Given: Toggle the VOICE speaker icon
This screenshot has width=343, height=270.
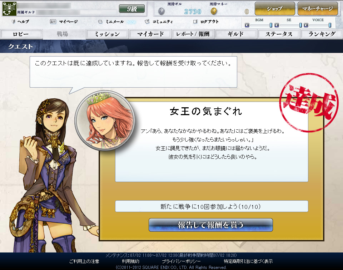Looking at the screenshot, I should pyautogui.click(x=306, y=25).
